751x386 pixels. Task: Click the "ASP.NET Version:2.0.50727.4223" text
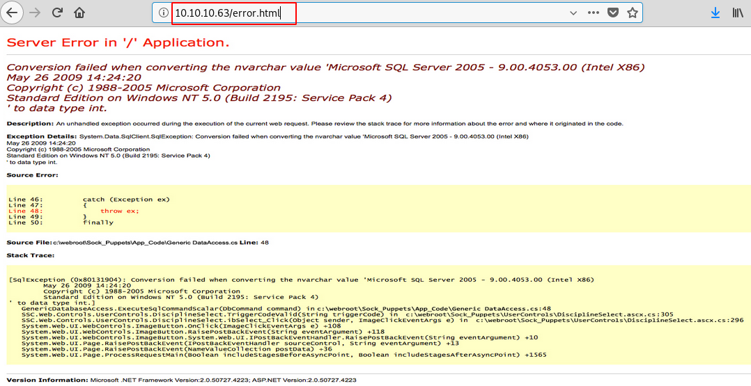pos(304,380)
